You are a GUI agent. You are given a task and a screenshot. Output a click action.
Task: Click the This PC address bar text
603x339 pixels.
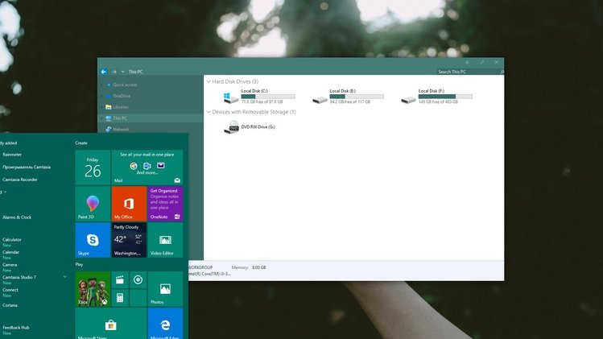(x=135, y=72)
